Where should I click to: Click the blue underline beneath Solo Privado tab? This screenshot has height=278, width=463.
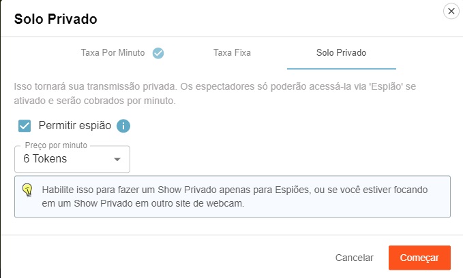coord(341,69)
